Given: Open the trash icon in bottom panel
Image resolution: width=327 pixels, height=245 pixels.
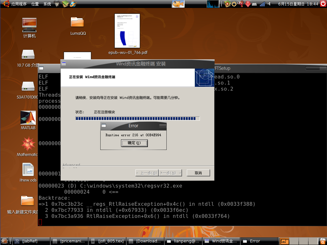Looking at the screenshot, I should [x=323, y=241].
